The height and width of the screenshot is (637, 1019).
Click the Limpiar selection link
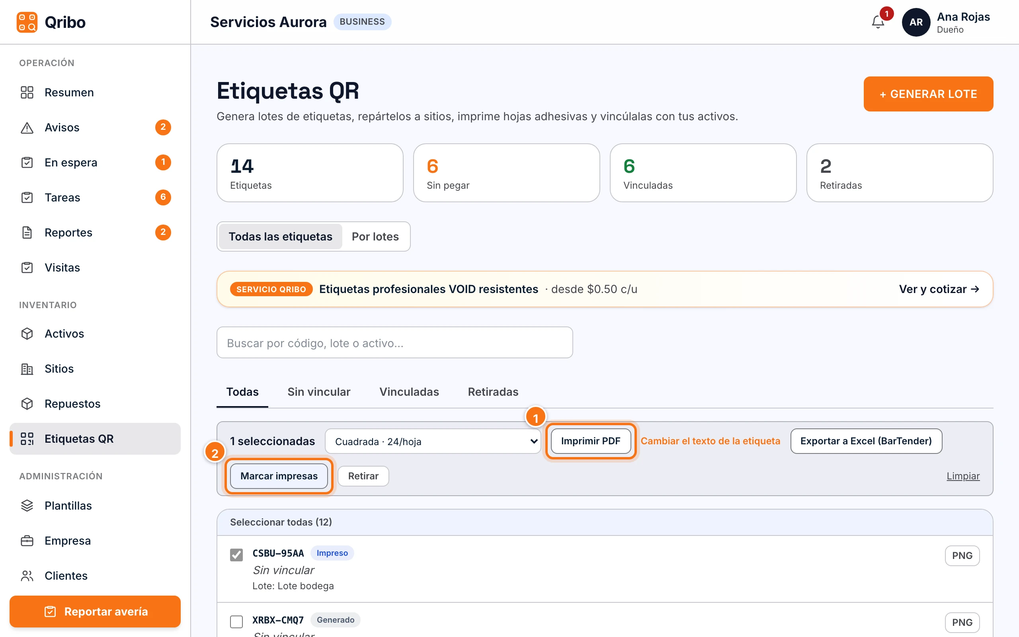[963, 476]
